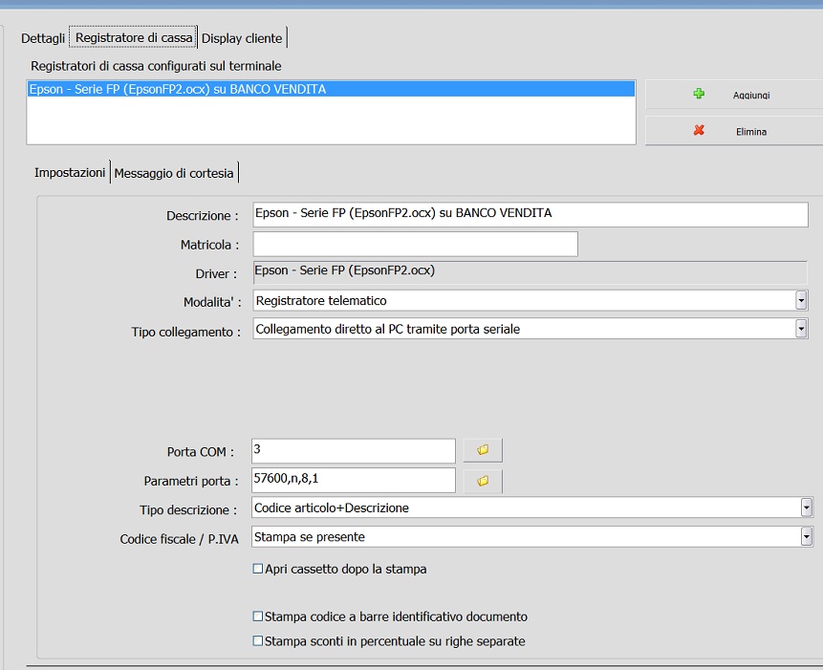Open folder browse icon beside Porta COM
This screenshot has width=823, height=670.
pyautogui.click(x=483, y=450)
